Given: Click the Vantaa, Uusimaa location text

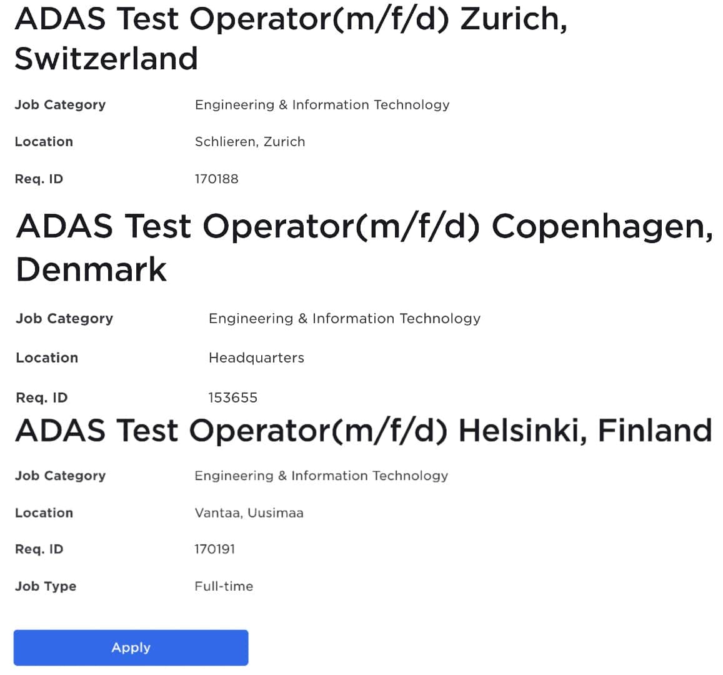Looking at the screenshot, I should [x=248, y=512].
